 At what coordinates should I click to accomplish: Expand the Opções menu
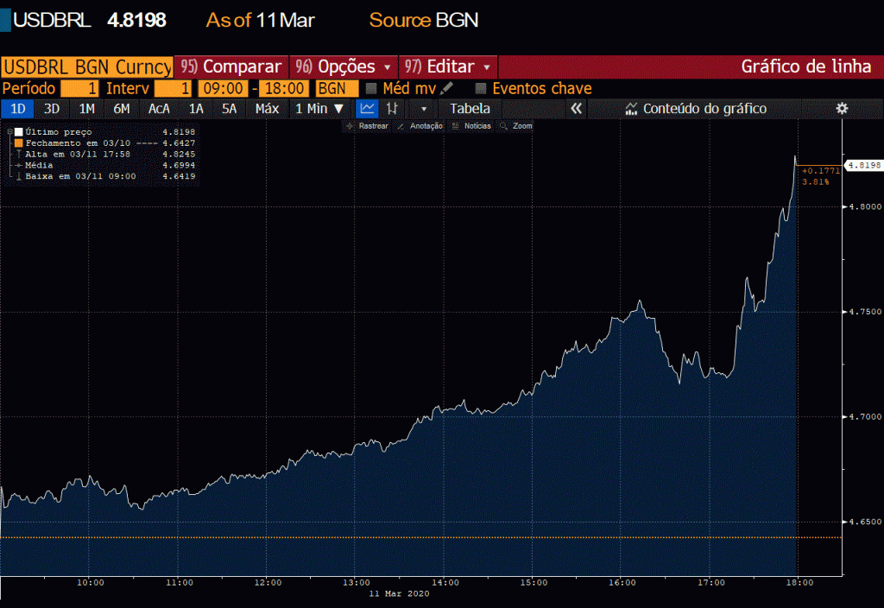pos(344,66)
